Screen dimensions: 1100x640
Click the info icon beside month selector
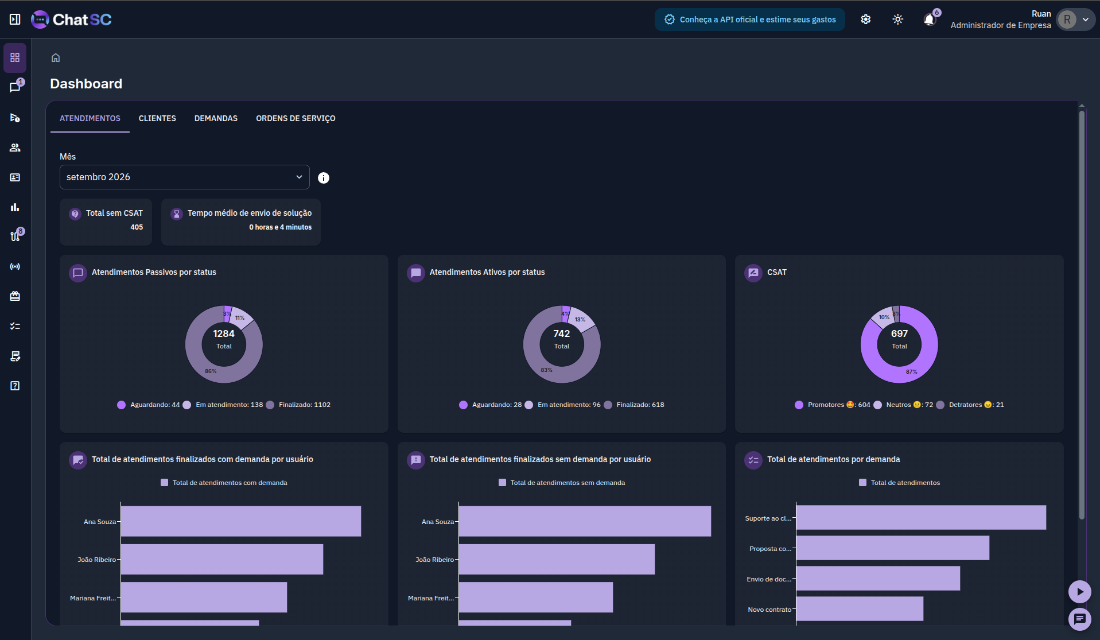pos(324,178)
